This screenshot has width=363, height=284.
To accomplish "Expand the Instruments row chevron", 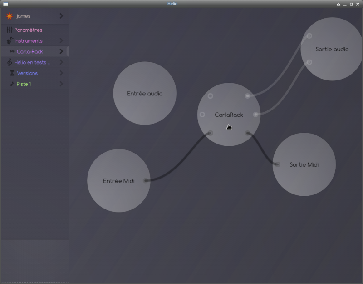I will coord(61,40).
